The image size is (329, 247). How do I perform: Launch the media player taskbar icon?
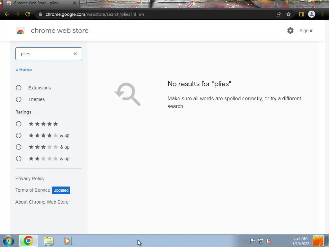[68, 241]
